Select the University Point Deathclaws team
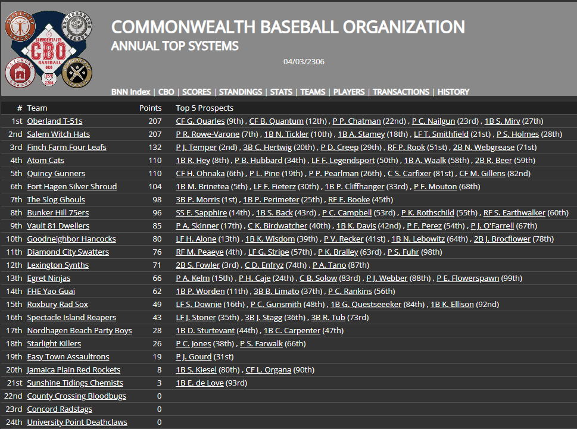 coord(77,422)
